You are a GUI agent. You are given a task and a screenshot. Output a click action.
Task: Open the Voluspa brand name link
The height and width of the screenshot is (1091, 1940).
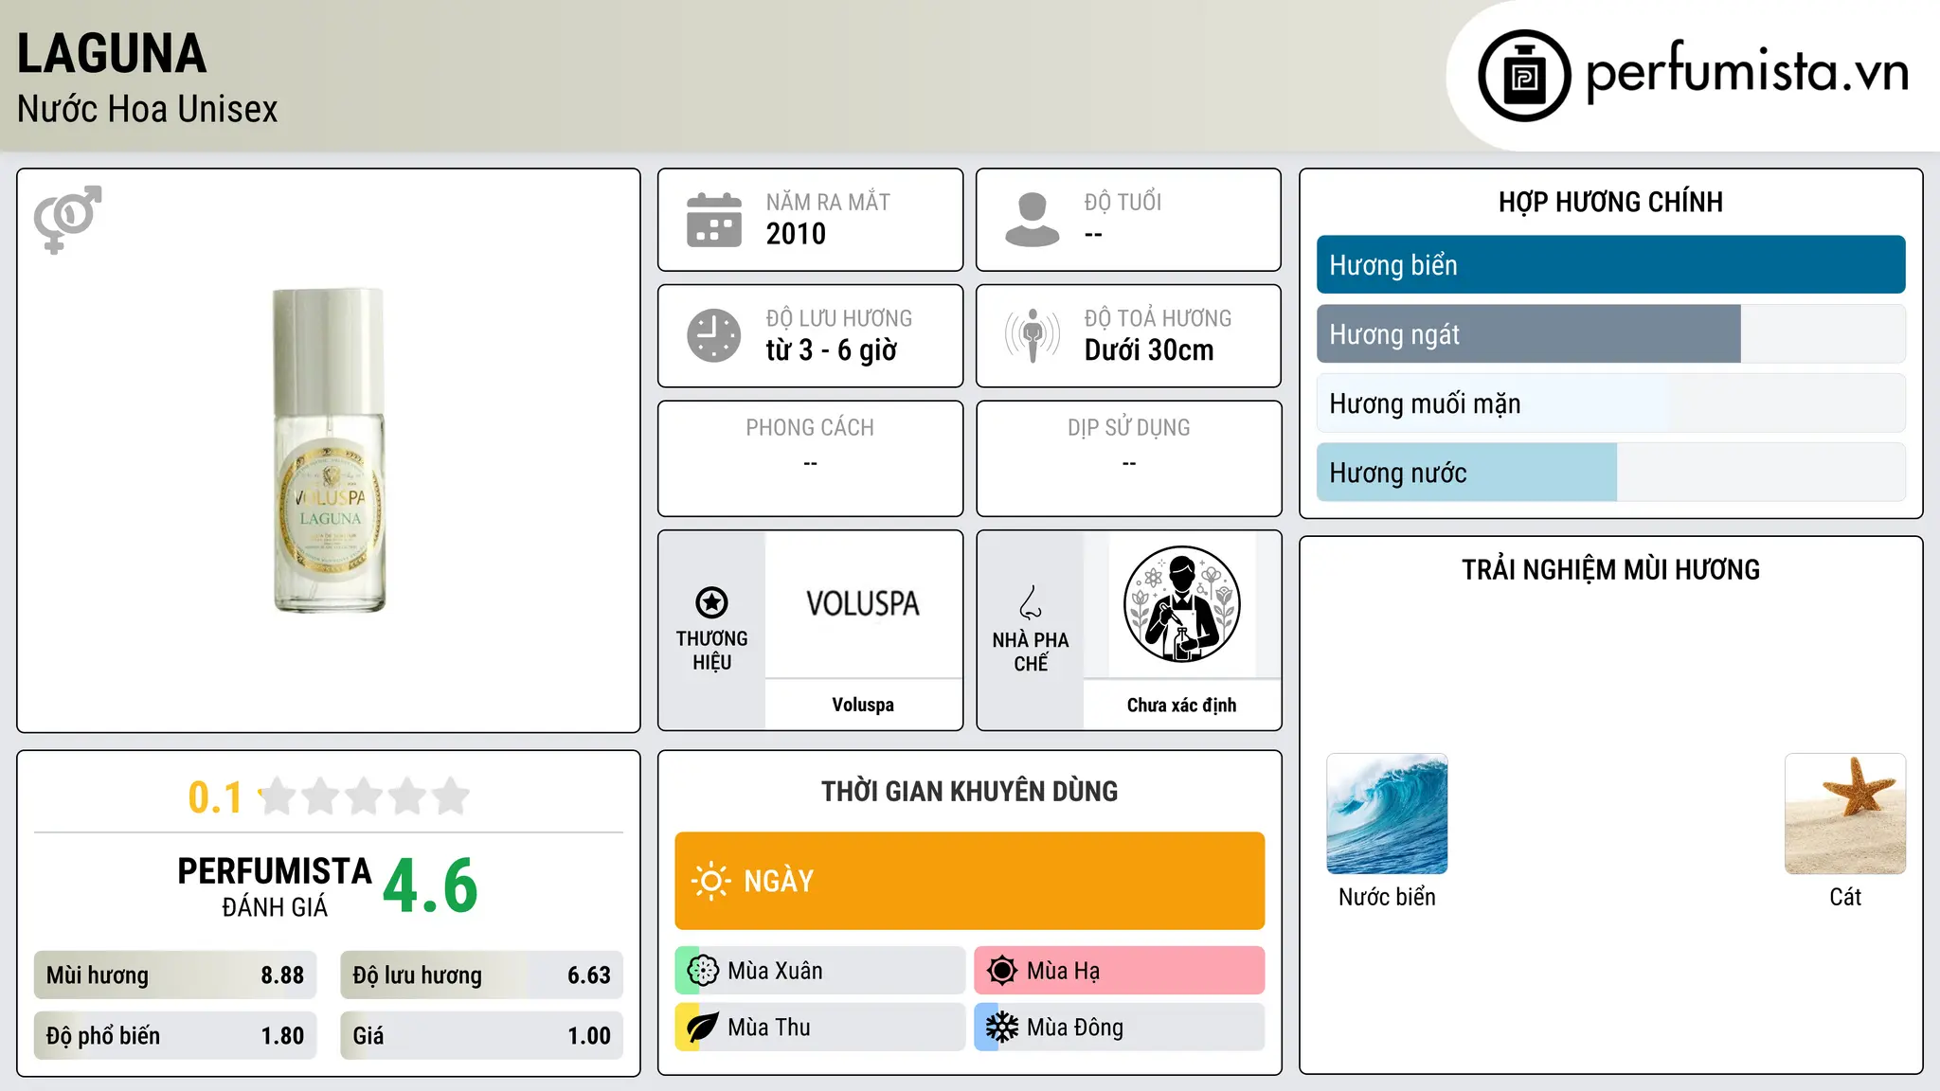coord(863,705)
